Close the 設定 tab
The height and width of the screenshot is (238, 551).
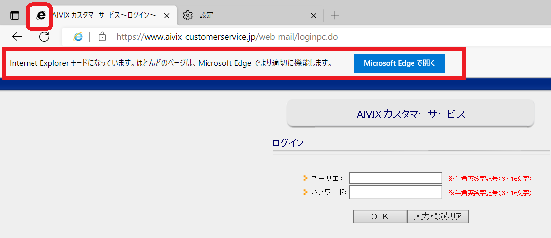314,15
